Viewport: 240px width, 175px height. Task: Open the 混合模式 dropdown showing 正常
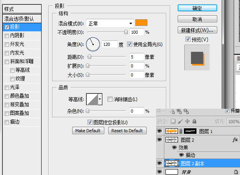110,24
